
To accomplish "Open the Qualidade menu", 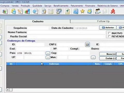I will point(37,6).
